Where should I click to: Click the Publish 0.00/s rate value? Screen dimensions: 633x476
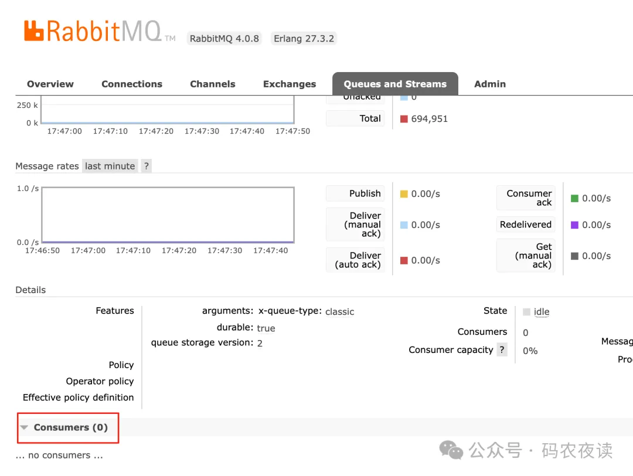[426, 194]
